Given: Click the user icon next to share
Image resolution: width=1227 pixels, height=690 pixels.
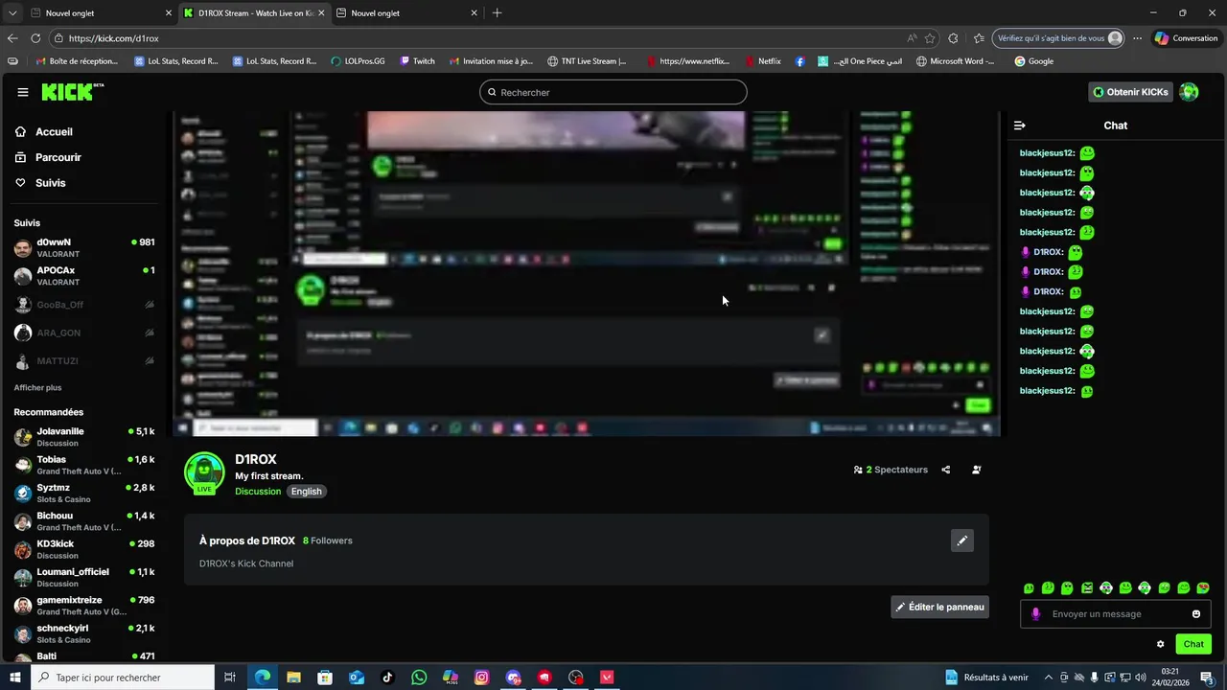Looking at the screenshot, I should [976, 470].
